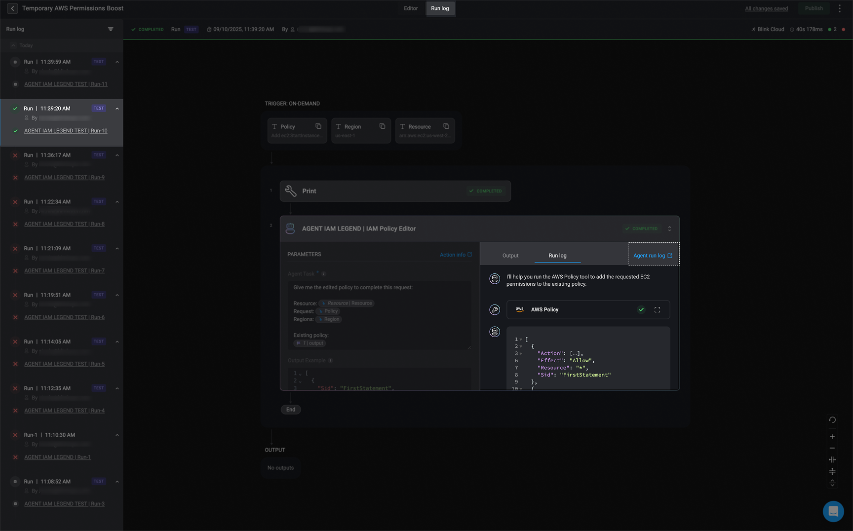Collapse the 11:39:20 AM run entry

[x=117, y=109]
